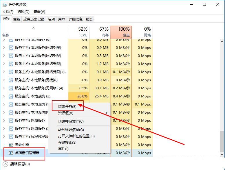Expand the 本地服务(无模拟) row
Viewport: 225px width, 170px height.
[4, 80]
